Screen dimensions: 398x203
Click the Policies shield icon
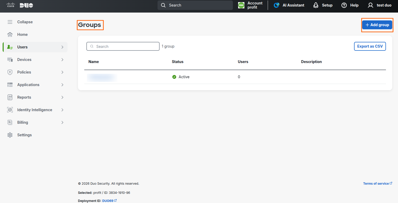click(x=10, y=72)
